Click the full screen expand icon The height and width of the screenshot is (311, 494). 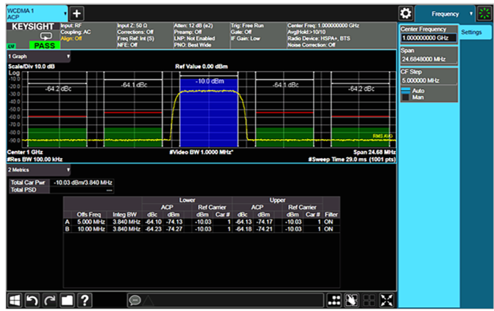386,300
